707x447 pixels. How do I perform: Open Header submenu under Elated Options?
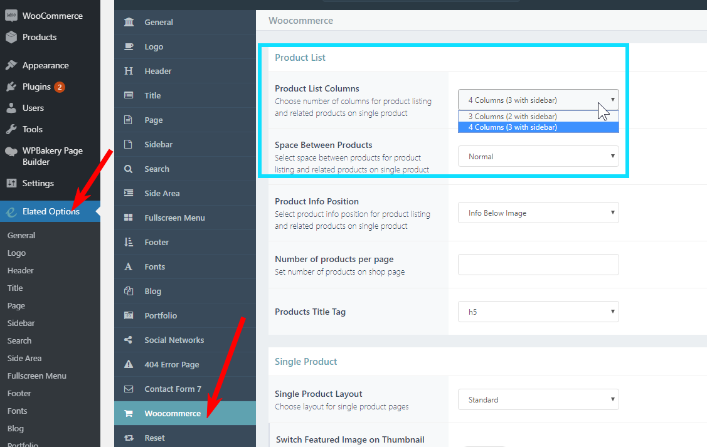click(x=20, y=270)
